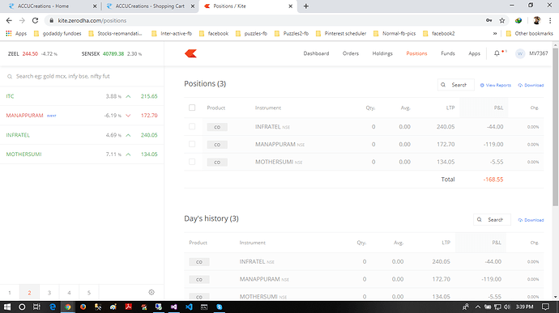Open the Pinterest scheduler bookmark folder
This screenshot has width=559, height=313.
[x=341, y=33]
